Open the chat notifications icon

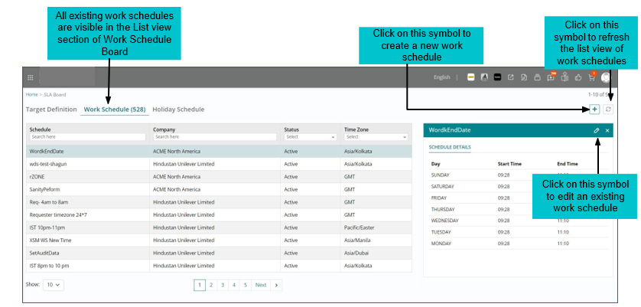coord(551,77)
